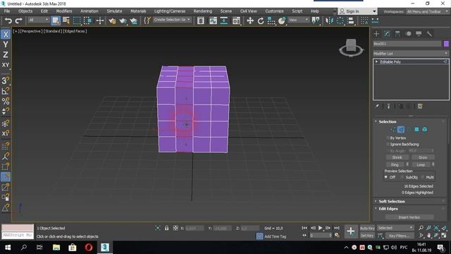Choose the Rectangular Selection Region tool
Image resolution: width=451 pixels, height=254 pixels.
click(x=77, y=20)
